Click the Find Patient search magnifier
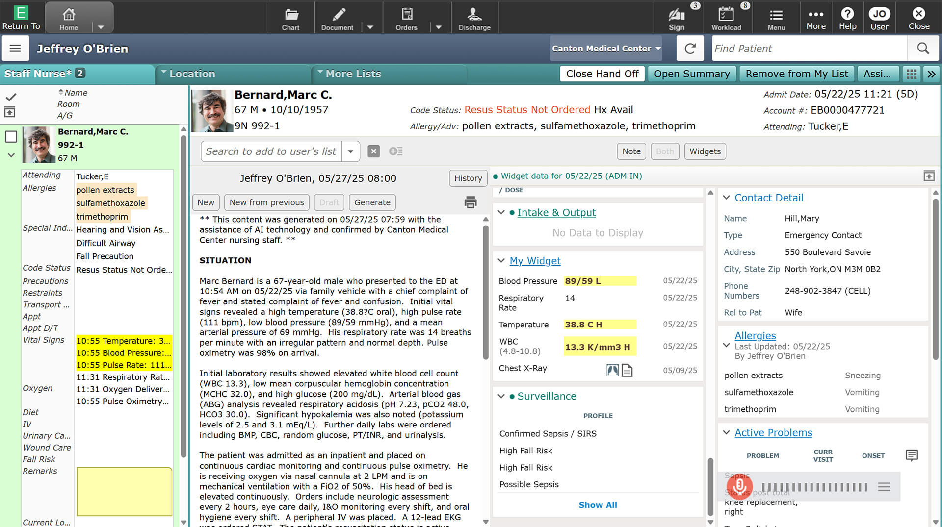Image resolution: width=942 pixels, height=527 pixels. (x=923, y=49)
